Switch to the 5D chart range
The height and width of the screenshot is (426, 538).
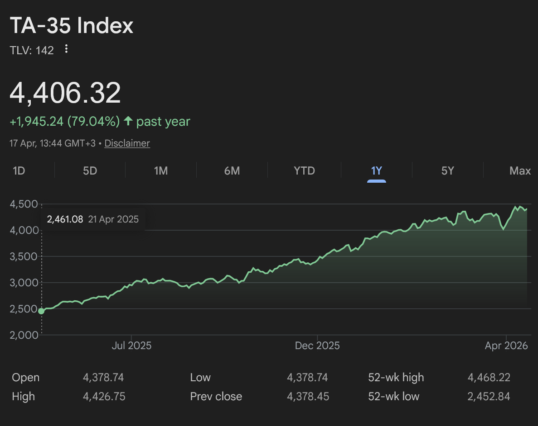coord(90,170)
